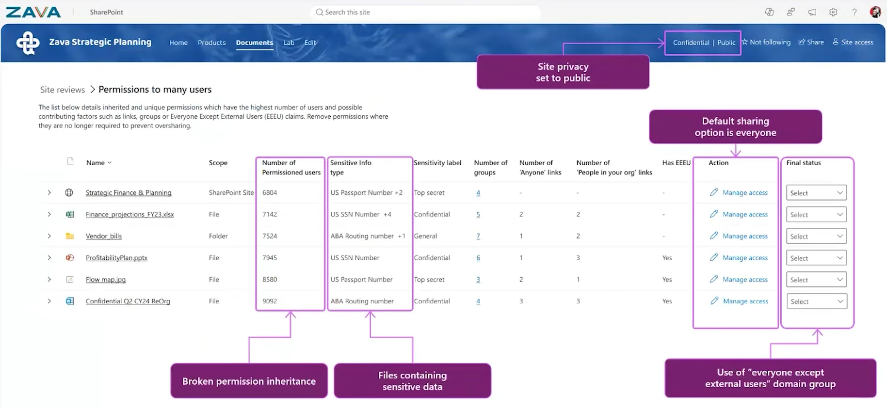Click the SharePoint app name in header
This screenshot has height=409, width=887.
tap(106, 12)
